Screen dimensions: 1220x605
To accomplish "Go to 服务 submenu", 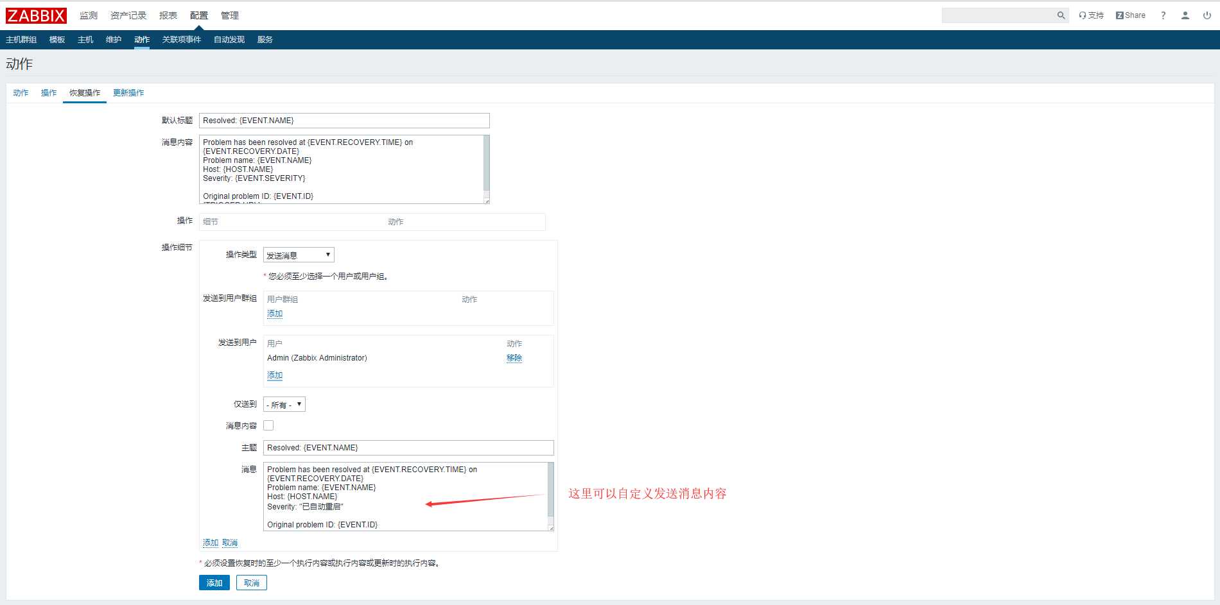I will click(x=265, y=40).
